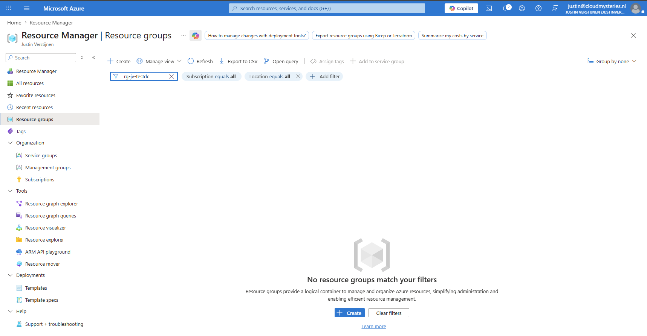Open the help question mark icon

click(x=538, y=8)
